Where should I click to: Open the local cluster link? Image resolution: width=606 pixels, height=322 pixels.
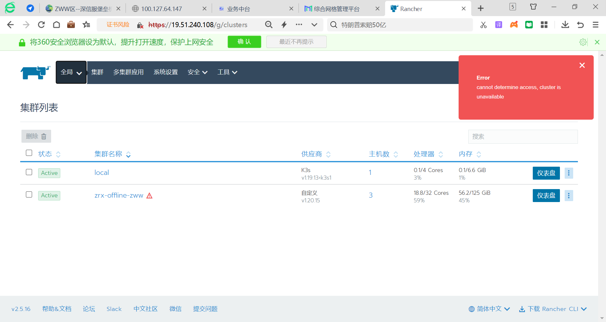click(x=102, y=173)
